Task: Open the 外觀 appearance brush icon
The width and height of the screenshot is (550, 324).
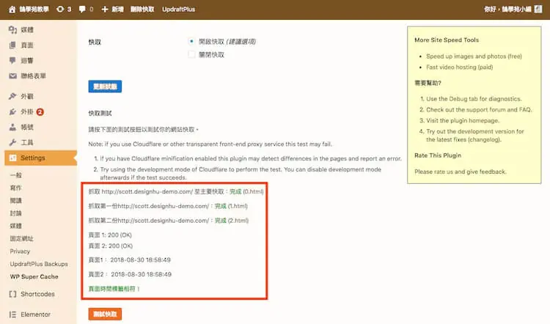Action: click(x=12, y=96)
